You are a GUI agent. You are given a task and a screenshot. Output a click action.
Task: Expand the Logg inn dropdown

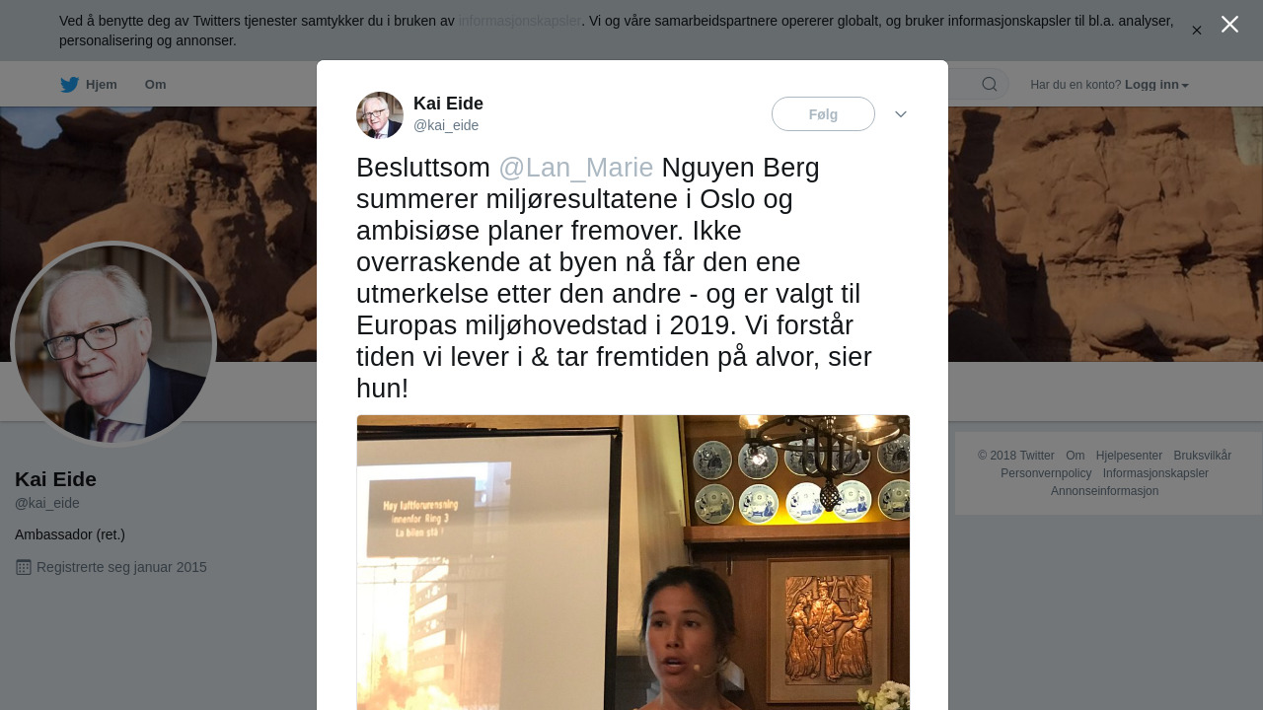pyautogui.click(x=1156, y=85)
